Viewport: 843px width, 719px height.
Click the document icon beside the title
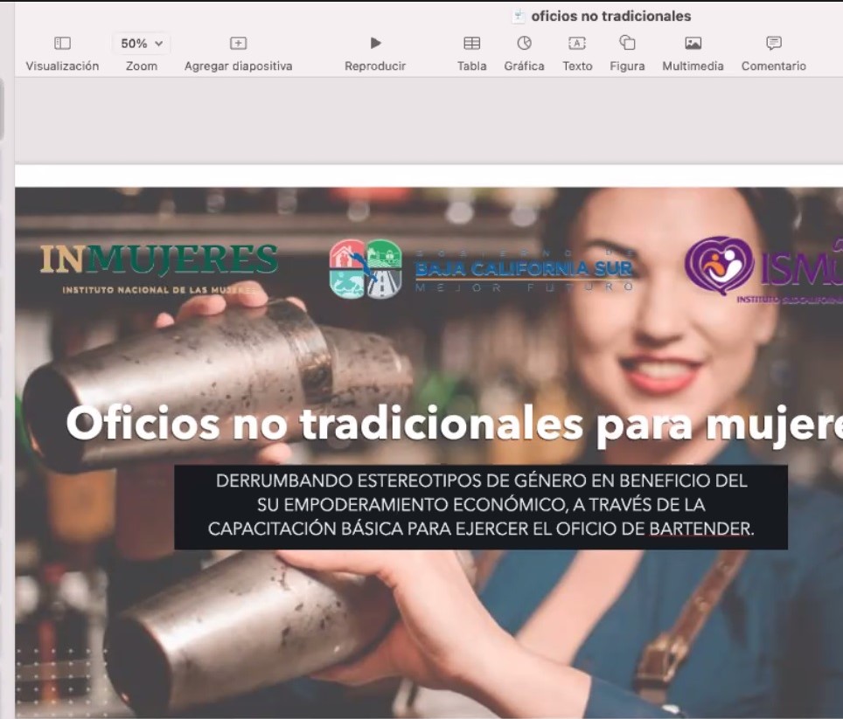[519, 16]
